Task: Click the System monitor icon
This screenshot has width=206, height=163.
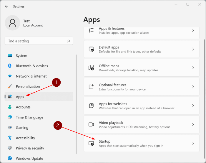Action: (10, 55)
